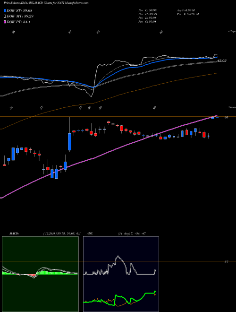Click the white DOW MT legend swatch
This screenshot has height=312, width=236.
click(5, 17)
